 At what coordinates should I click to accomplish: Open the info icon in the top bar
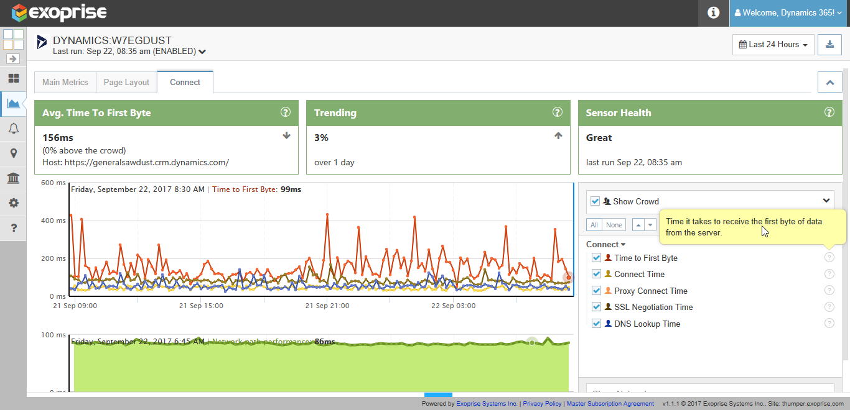(714, 12)
